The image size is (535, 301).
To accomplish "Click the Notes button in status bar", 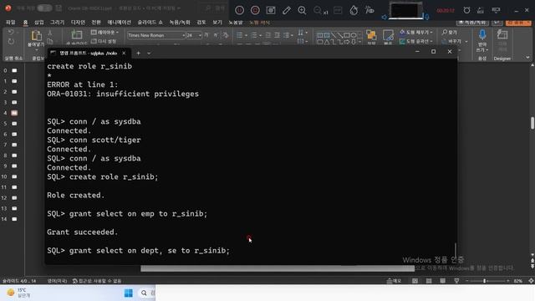I will (394, 281).
